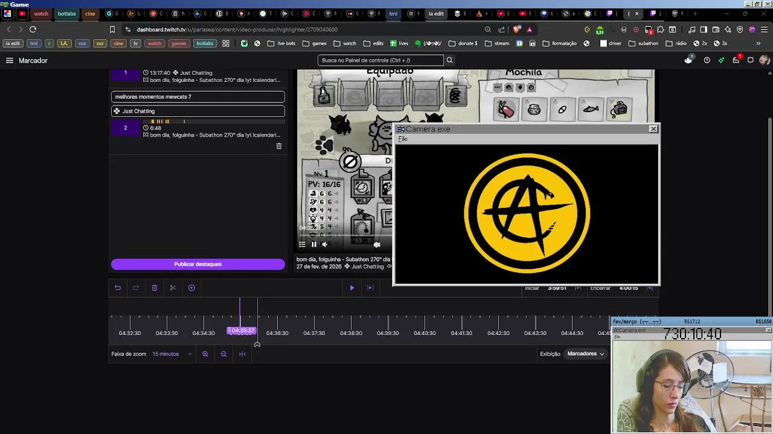Select highlight segment number 2
This screenshot has height=434, width=773.
coord(126,128)
